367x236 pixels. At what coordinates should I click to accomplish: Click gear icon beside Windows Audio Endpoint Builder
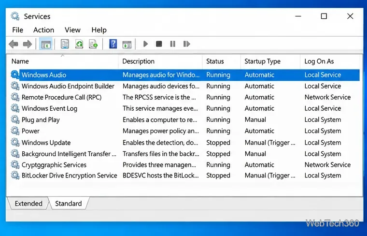pyautogui.click(x=15, y=86)
